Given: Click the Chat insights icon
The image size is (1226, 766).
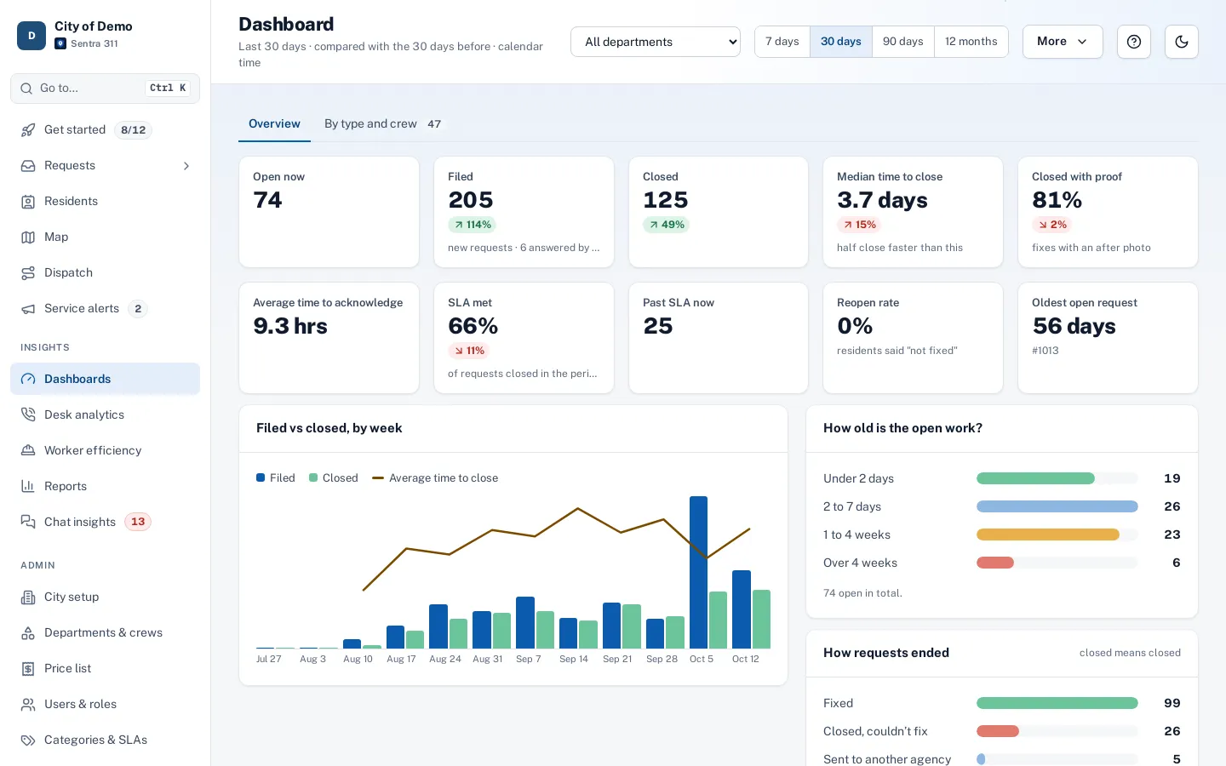Looking at the screenshot, I should click(x=28, y=522).
